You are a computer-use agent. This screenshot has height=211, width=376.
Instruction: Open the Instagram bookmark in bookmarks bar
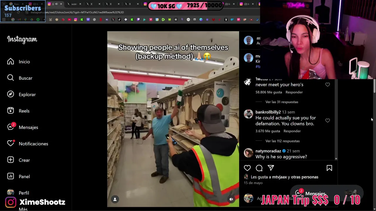tap(75, 20)
